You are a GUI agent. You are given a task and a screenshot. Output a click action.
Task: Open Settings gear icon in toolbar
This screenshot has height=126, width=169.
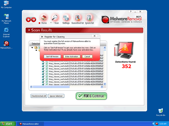[66, 18]
